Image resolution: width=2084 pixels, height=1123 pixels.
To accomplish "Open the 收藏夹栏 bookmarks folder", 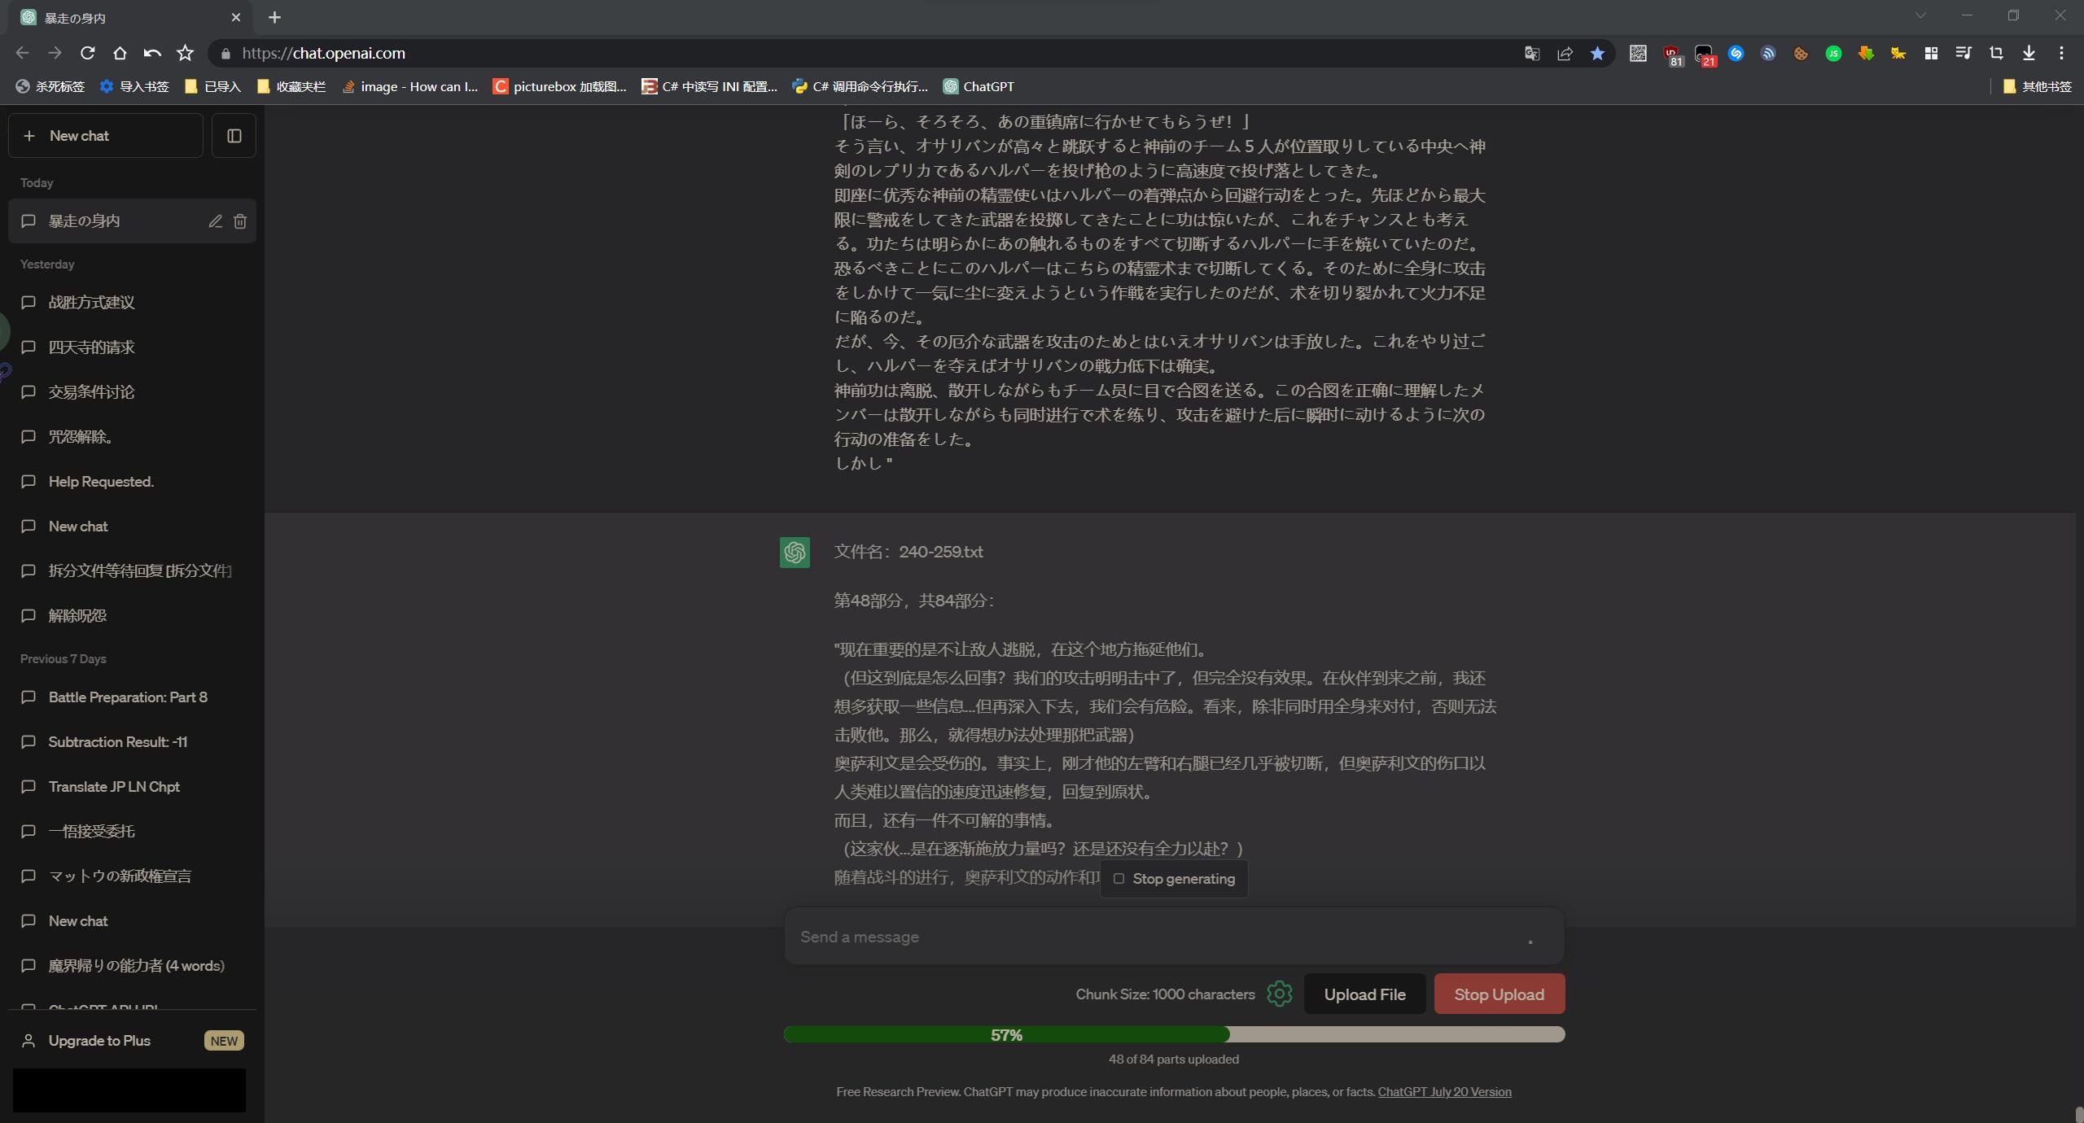I will (x=291, y=86).
